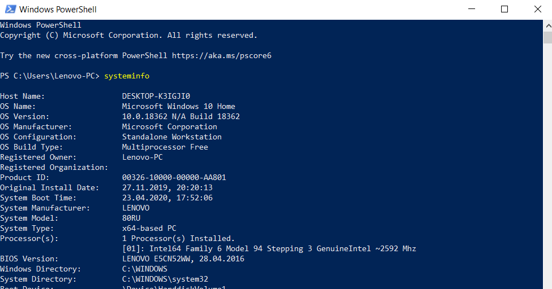Click the PowerShell icon in the title bar
This screenshot has height=289, width=552.
(x=10, y=10)
